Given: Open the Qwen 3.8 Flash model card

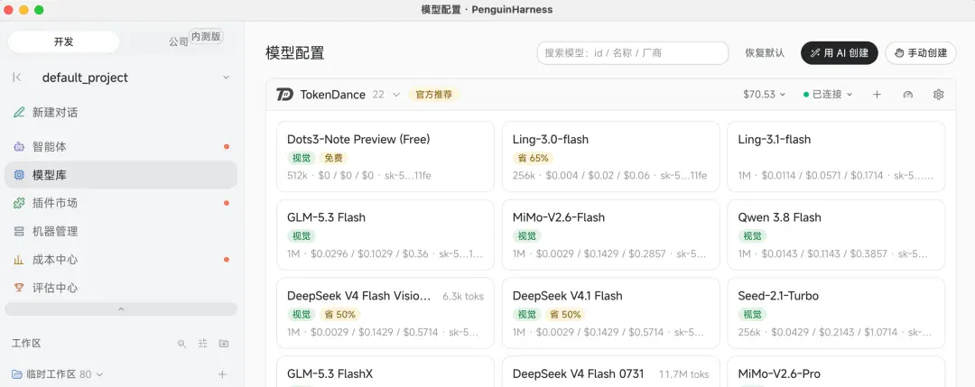Looking at the screenshot, I should pyautogui.click(x=836, y=235).
